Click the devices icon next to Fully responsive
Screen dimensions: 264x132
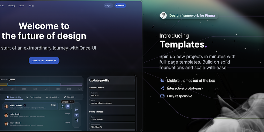(x=162, y=96)
